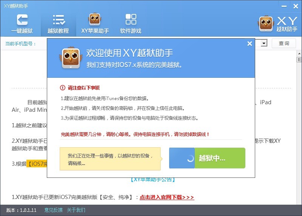
Task: Open the 点击进入官网下载>>> link
Action: click(x=167, y=197)
